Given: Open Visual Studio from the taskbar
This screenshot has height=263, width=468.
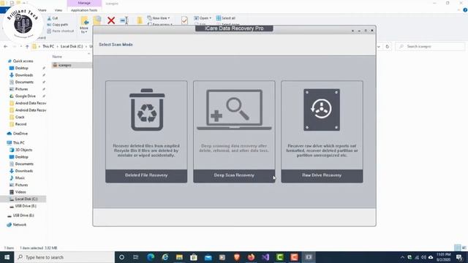Looking at the screenshot, I should (x=265, y=257).
